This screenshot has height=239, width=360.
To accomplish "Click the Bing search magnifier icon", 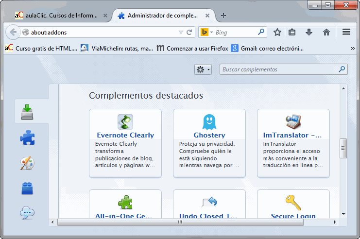I will (261, 32).
